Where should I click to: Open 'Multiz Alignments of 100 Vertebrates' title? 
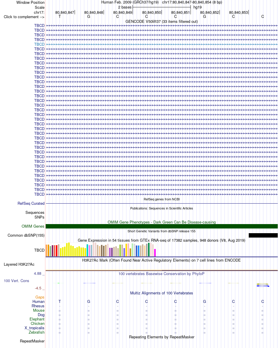(x=162, y=293)
